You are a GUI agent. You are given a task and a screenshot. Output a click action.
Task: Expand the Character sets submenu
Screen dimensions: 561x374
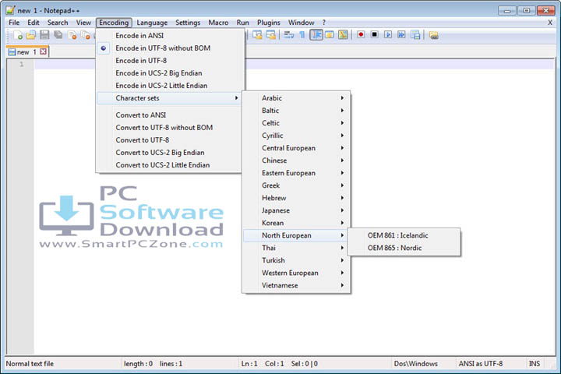coord(169,98)
